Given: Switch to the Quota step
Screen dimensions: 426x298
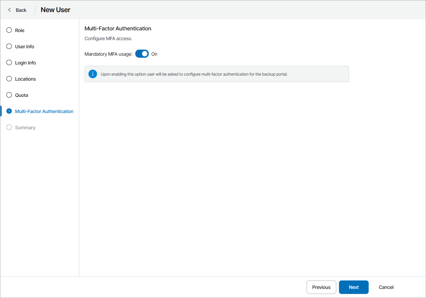Looking at the screenshot, I should [x=22, y=95].
